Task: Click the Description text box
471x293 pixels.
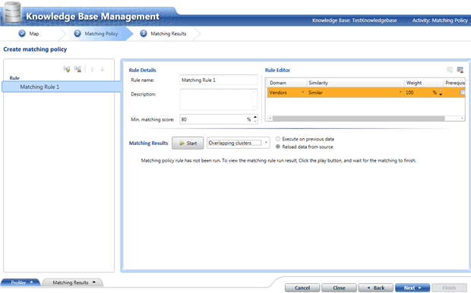Action: [x=219, y=99]
